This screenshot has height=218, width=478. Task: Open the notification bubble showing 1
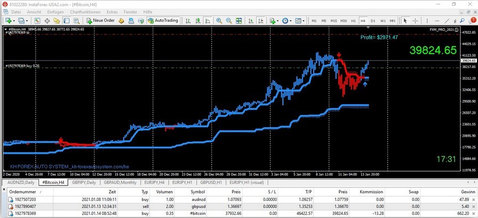pos(472,20)
